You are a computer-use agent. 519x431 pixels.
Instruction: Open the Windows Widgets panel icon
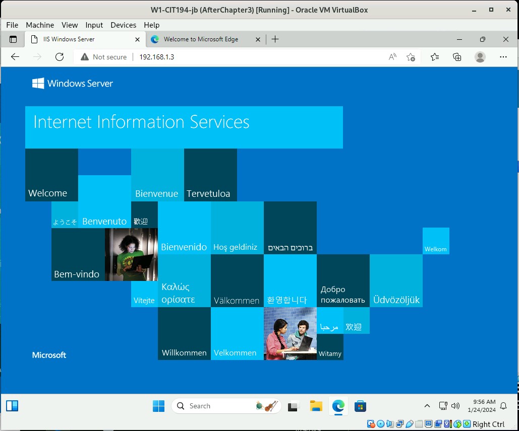pyautogui.click(x=12, y=406)
